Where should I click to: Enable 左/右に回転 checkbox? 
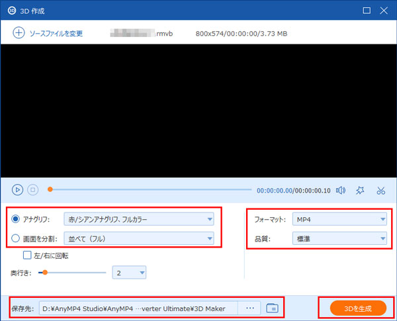pos(27,255)
